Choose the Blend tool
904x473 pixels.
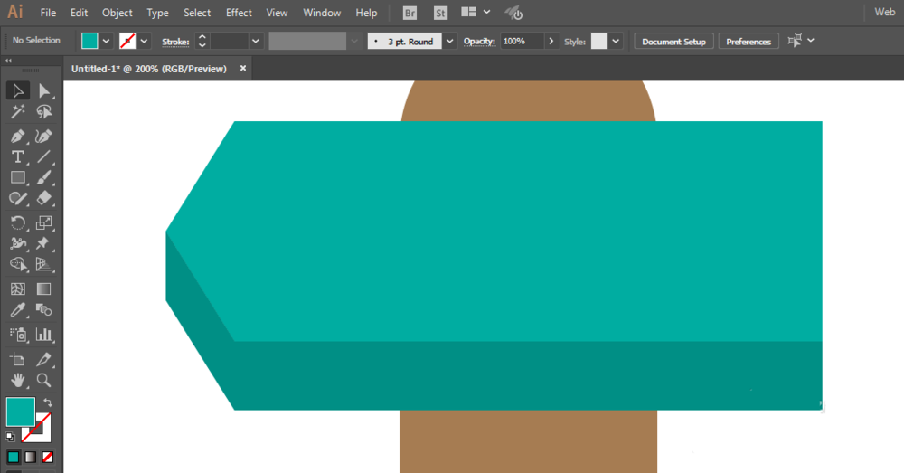click(43, 310)
